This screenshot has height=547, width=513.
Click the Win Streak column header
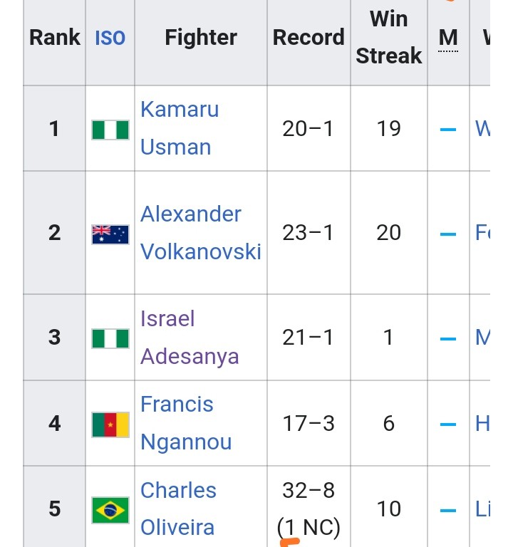[x=389, y=37]
